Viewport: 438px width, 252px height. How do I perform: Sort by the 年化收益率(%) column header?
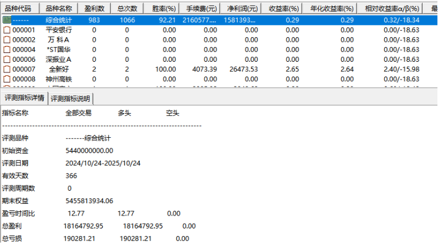[x=329, y=9]
